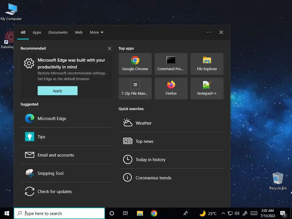Screen dimensions: 292x219
Task: Switch to the Apps search tab
Action: pyautogui.click(x=37, y=33)
